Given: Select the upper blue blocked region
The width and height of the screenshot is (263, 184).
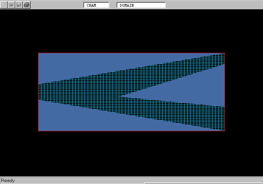Looking at the screenshot, I should coord(100,61).
